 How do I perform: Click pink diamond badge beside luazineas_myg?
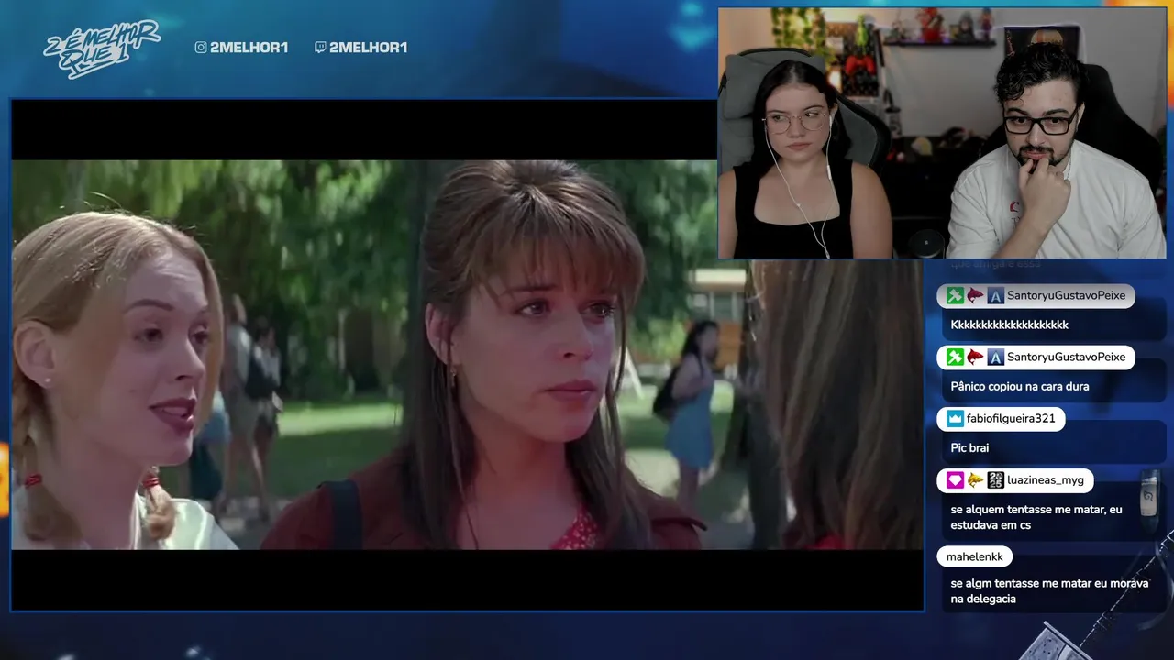955,479
